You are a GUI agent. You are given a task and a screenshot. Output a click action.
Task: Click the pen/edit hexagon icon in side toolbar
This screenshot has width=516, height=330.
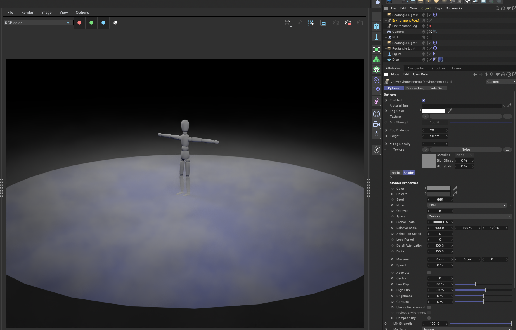pyautogui.click(x=377, y=150)
